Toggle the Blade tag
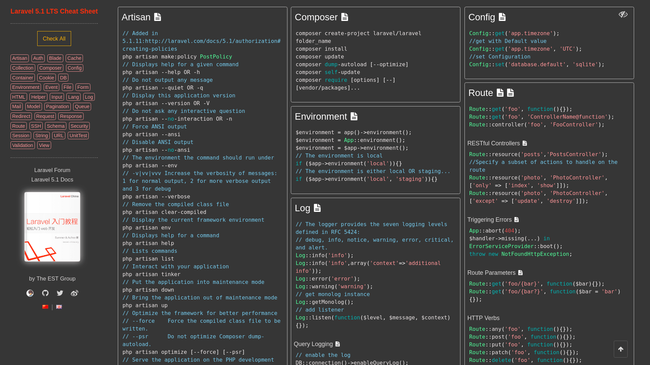Image resolution: width=650 pixels, height=365 pixels. 55,58
